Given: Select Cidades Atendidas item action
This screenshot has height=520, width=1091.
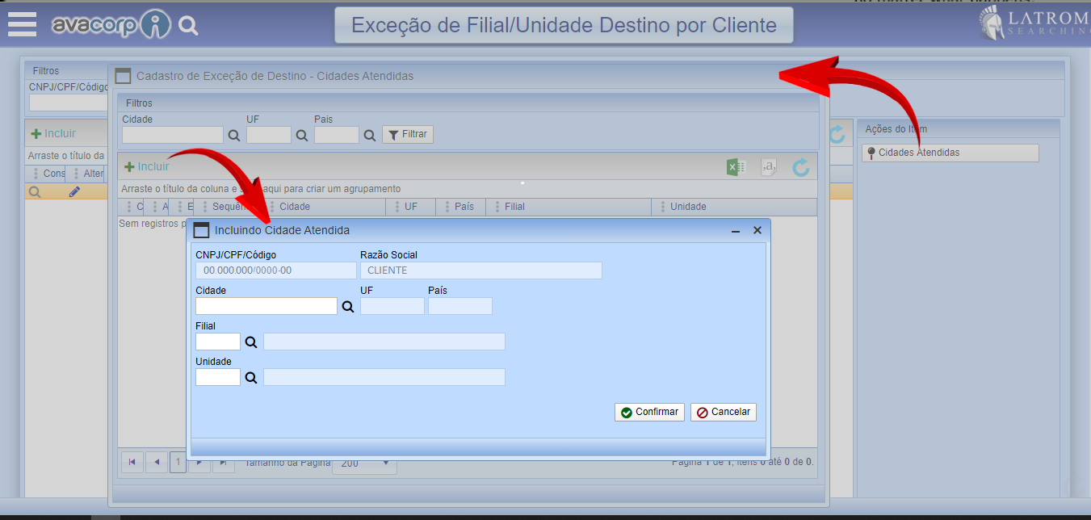Looking at the screenshot, I should click(950, 153).
